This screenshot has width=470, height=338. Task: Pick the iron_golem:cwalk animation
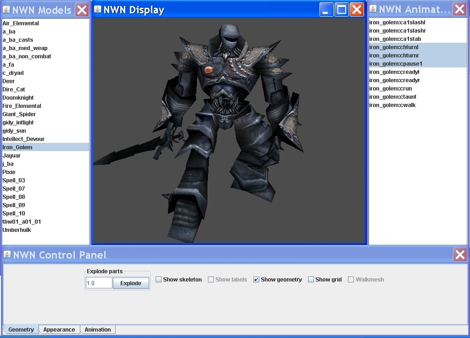pyautogui.click(x=392, y=105)
